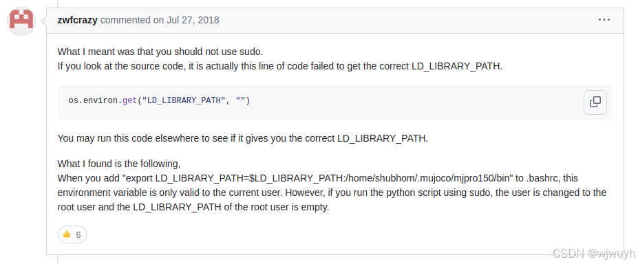Viewport: 638px width, 264px height.
Task: Click the "What I found is the following" line
Action: 119,164
